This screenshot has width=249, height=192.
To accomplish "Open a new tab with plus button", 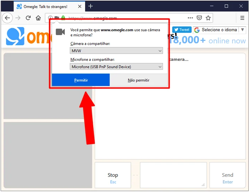I will [90, 6].
